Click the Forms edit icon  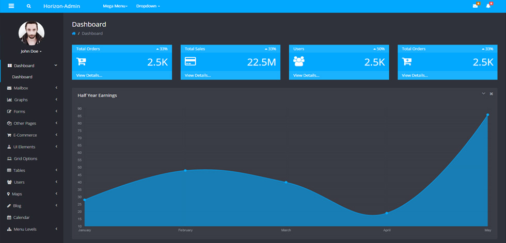click(x=9, y=111)
